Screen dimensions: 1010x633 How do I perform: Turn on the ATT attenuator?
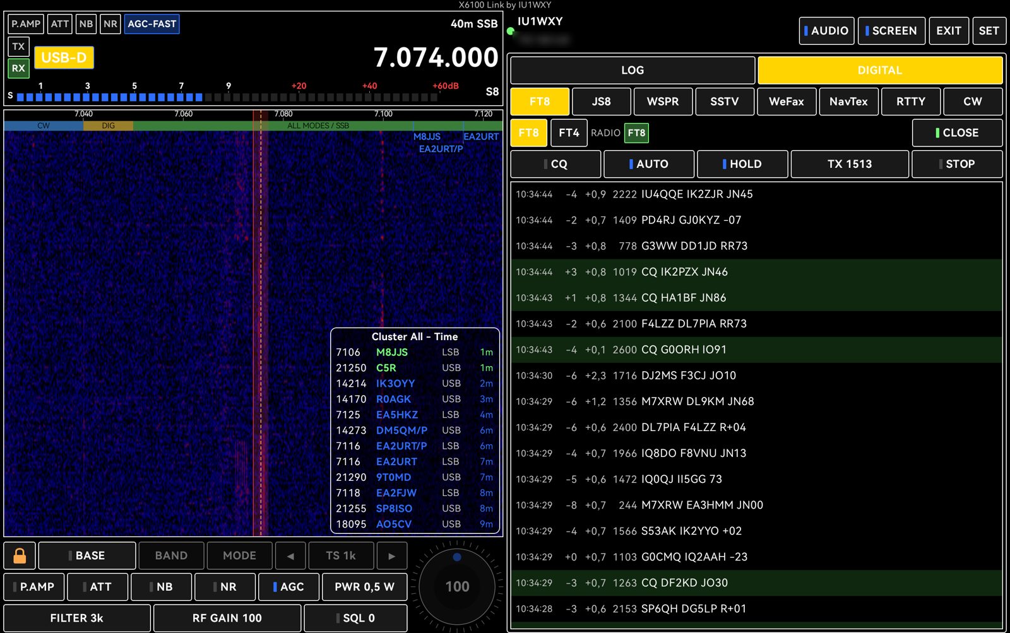pos(97,586)
